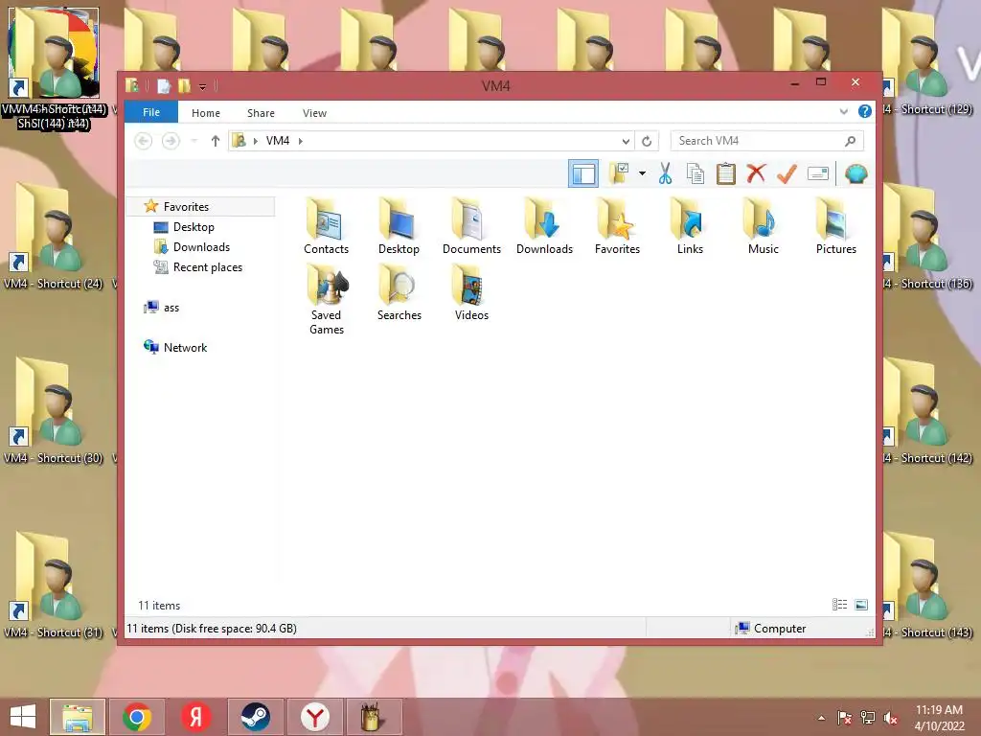The height and width of the screenshot is (736, 981).
Task: Click the blue shell icon in toolbar
Action: (x=856, y=174)
